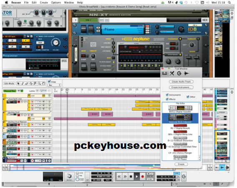Collapse the SubTractor 1 track

[4, 128]
